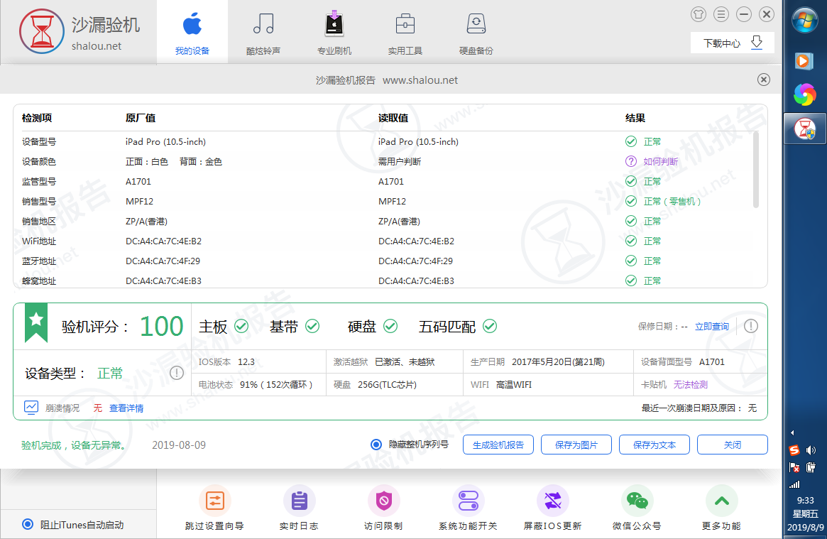
Task: Click the Sogou input tray icon
Action: coord(794,450)
